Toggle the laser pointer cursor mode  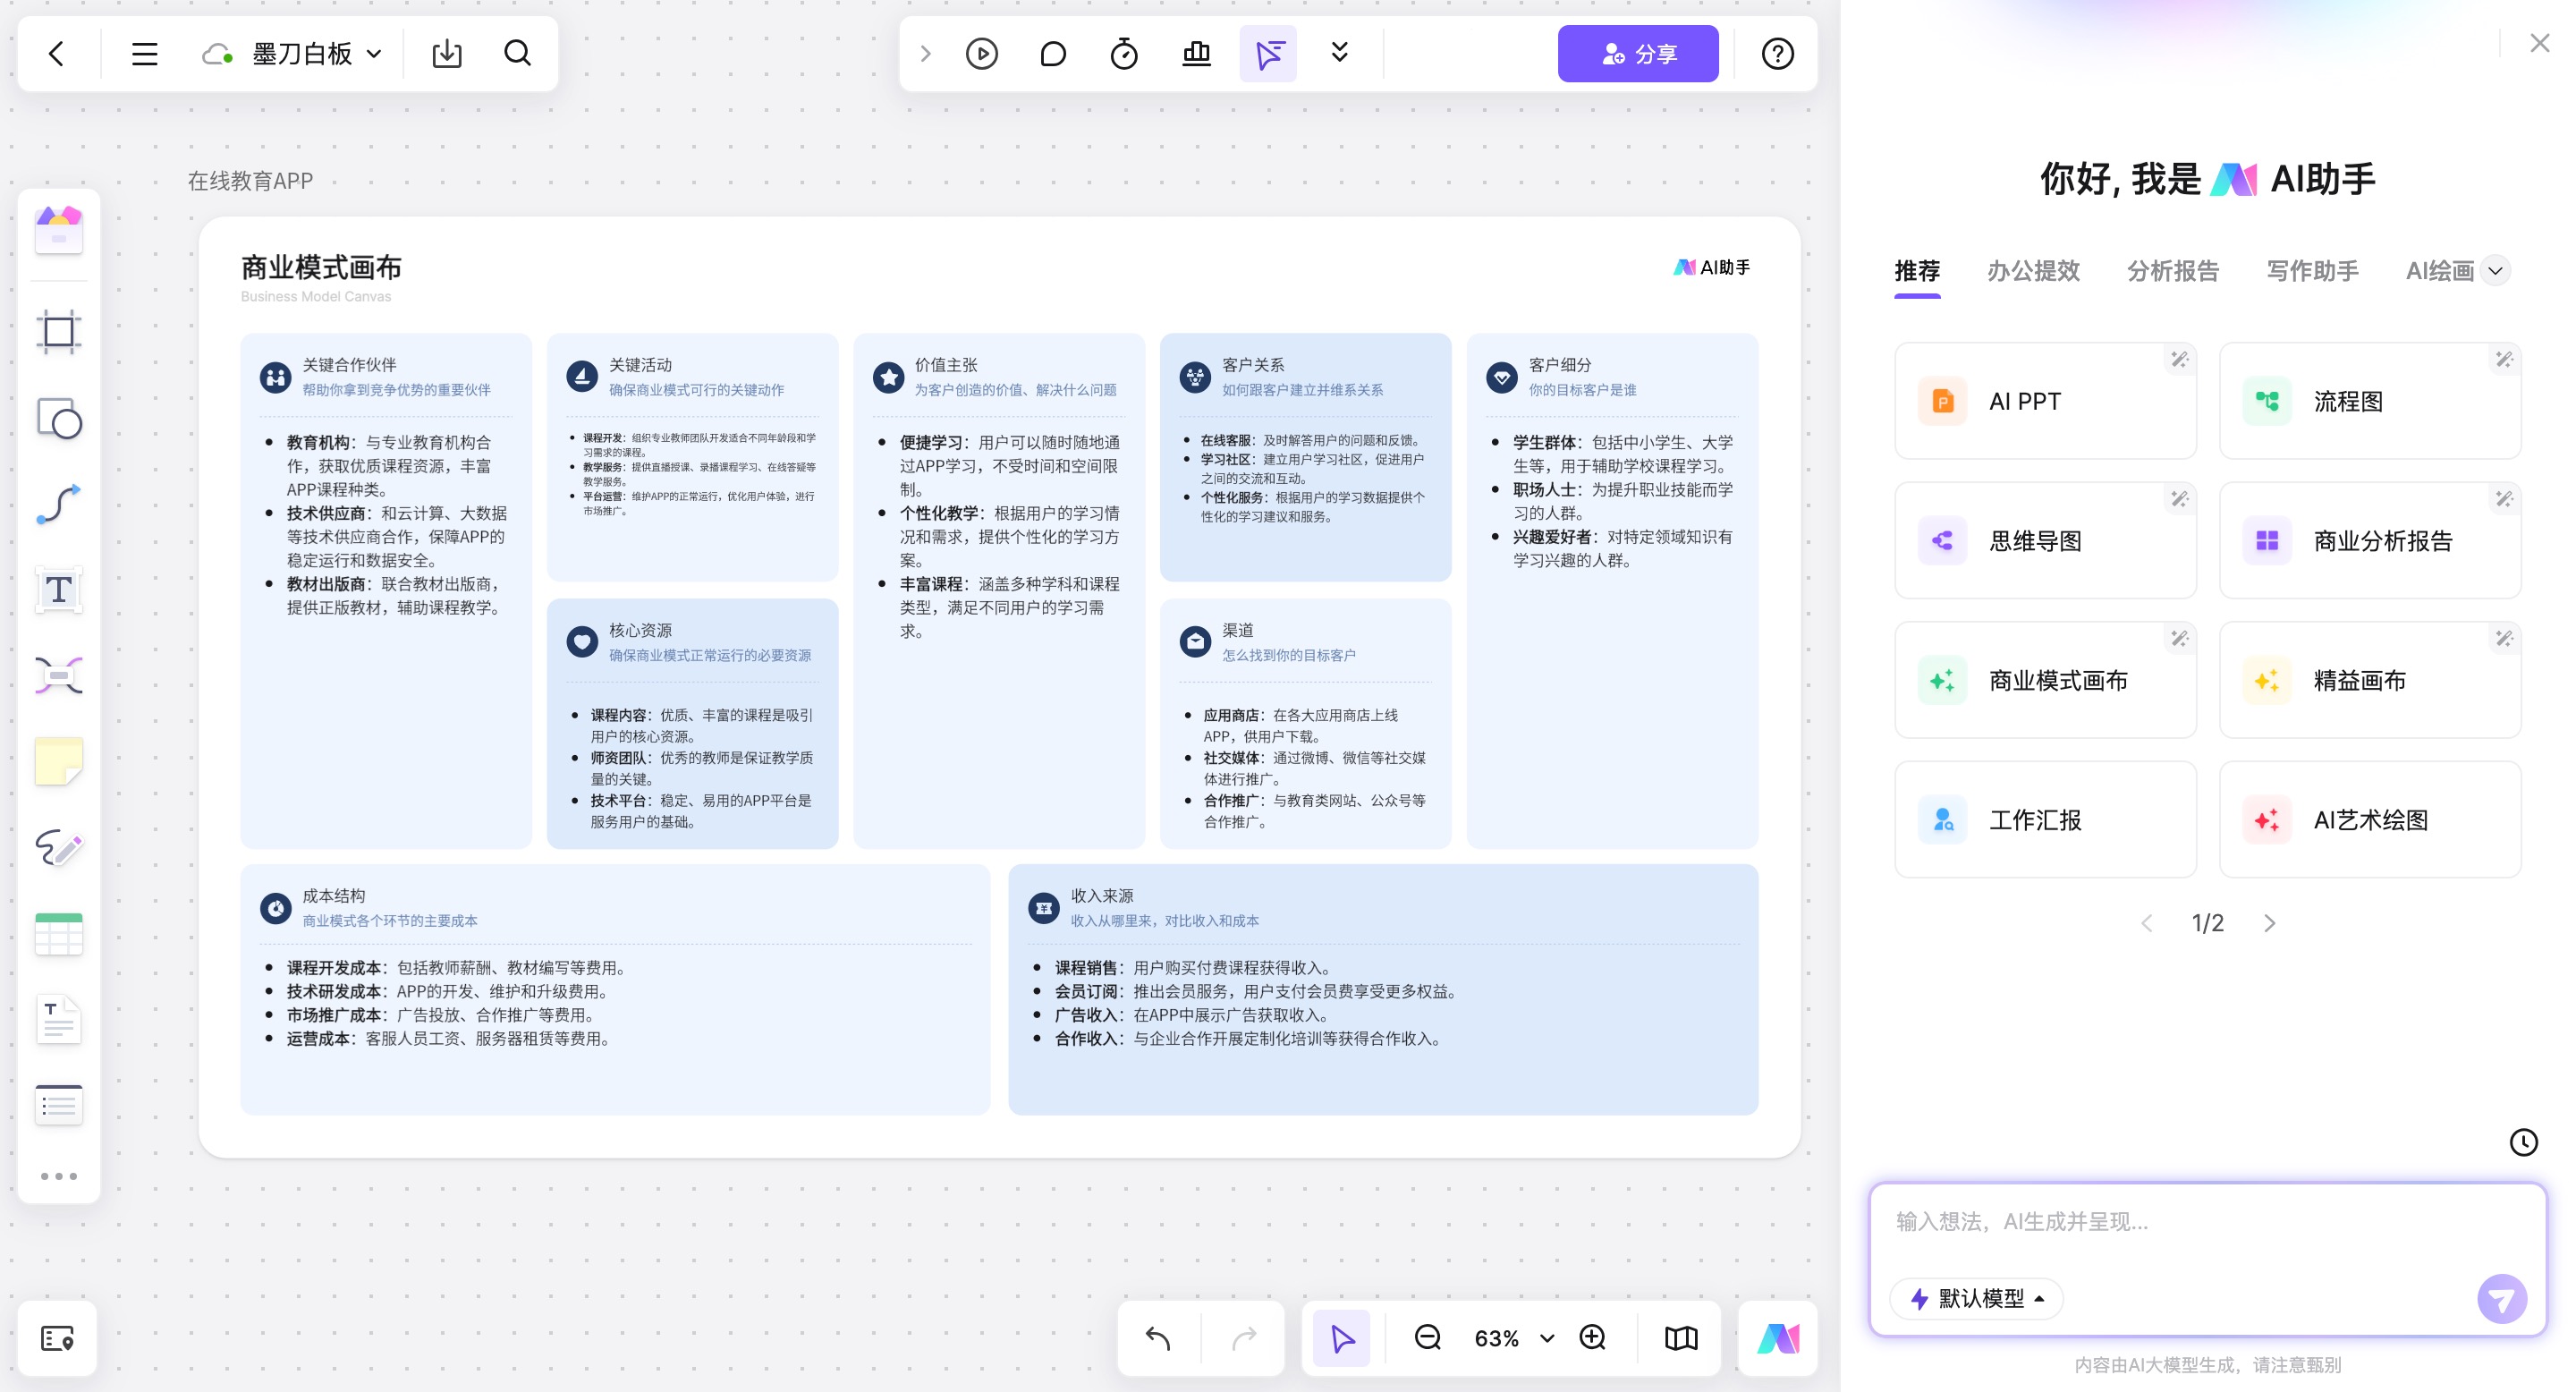[1268, 54]
